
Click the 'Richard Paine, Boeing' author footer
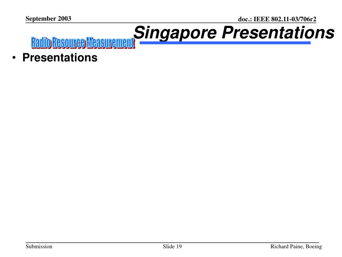point(296,247)
